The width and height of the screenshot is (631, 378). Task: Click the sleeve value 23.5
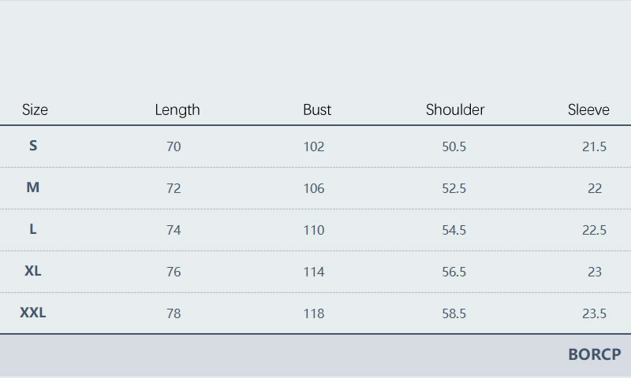(x=594, y=313)
